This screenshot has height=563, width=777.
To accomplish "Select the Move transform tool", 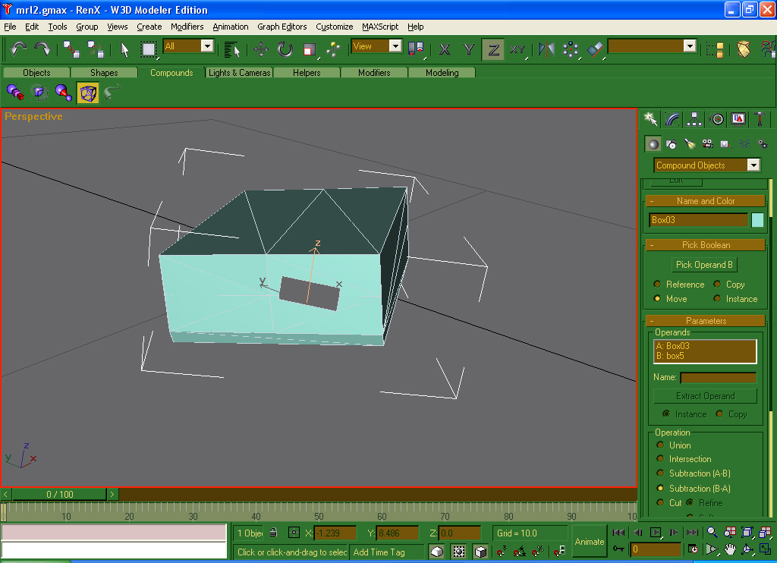I will pos(261,49).
